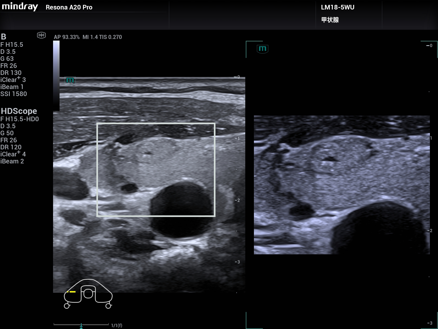The width and height of the screenshot is (438, 329).
Task: Click the 'iBeam 1' parameter
Action: [12, 87]
